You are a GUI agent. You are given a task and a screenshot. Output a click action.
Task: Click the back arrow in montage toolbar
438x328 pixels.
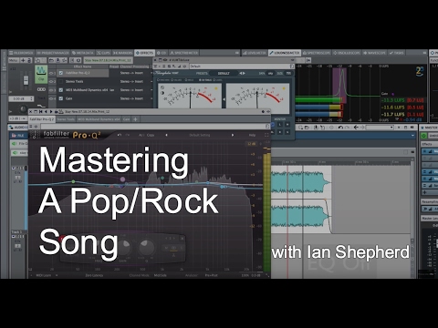pos(356,128)
